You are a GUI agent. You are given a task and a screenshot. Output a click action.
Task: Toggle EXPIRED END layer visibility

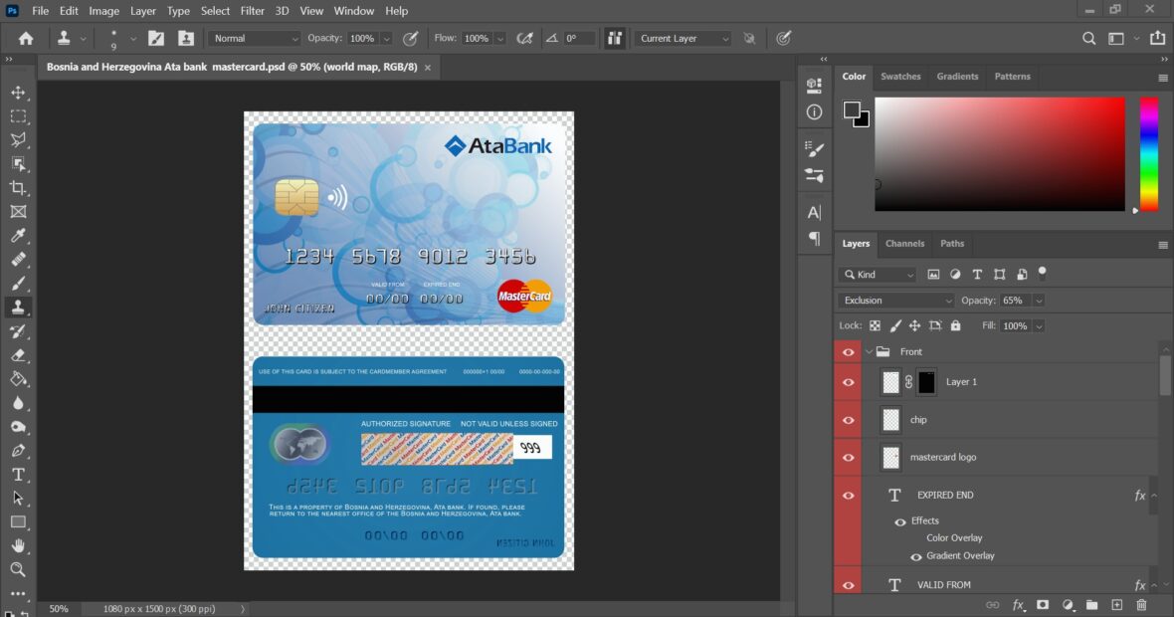[849, 495]
